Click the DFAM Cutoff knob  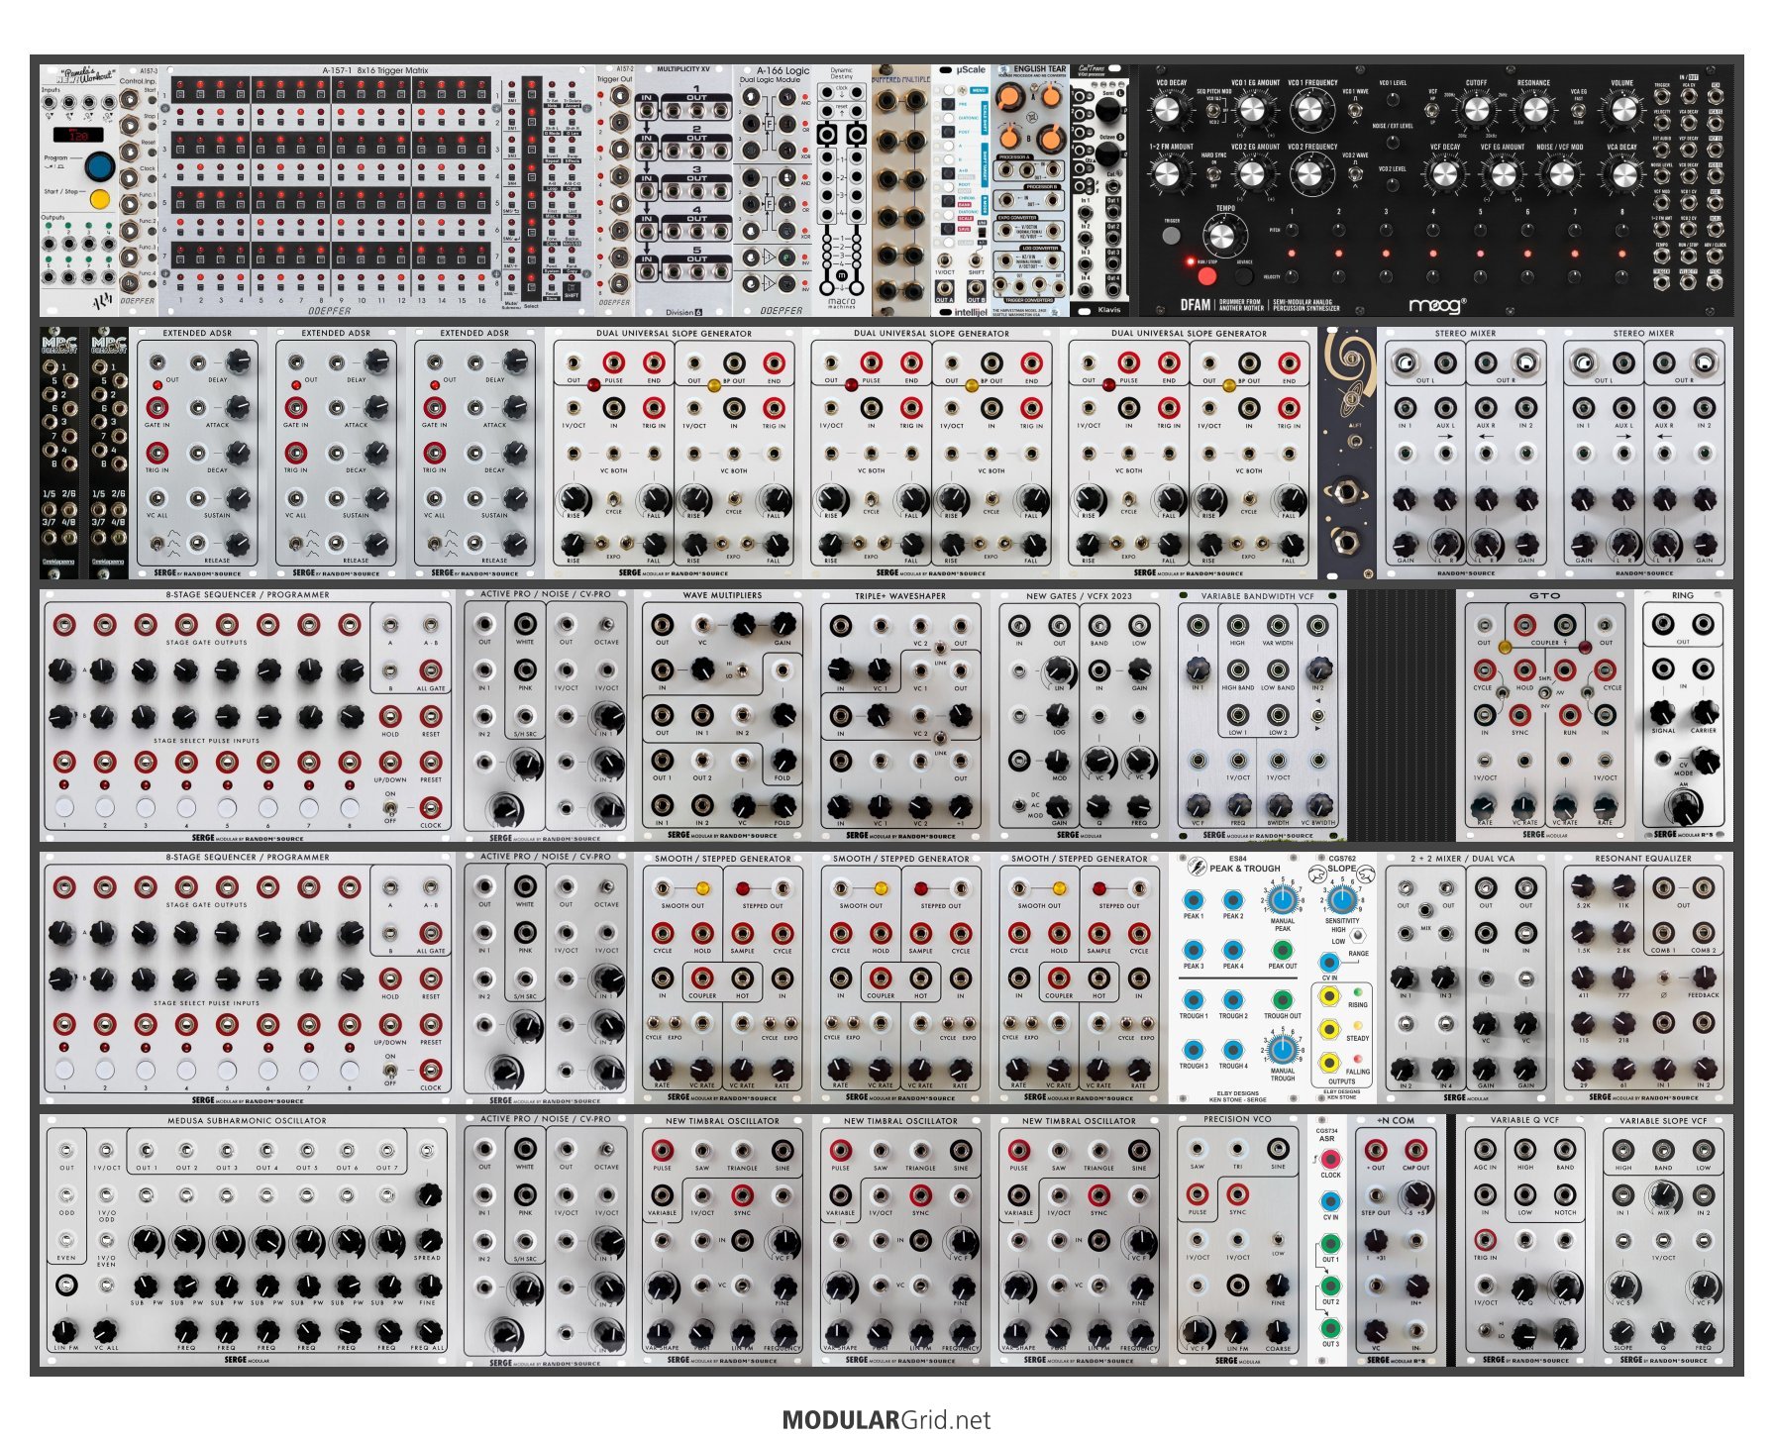pyautogui.click(x=1476, y=111)
